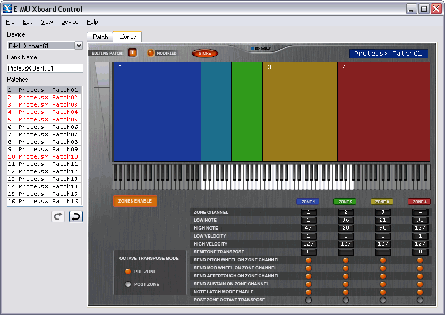
Task: Toggle Send Sustain for Zone 4
Action: pos(420,284)
